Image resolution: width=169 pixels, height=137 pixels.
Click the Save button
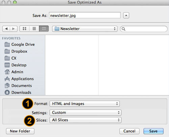point(153,131)
